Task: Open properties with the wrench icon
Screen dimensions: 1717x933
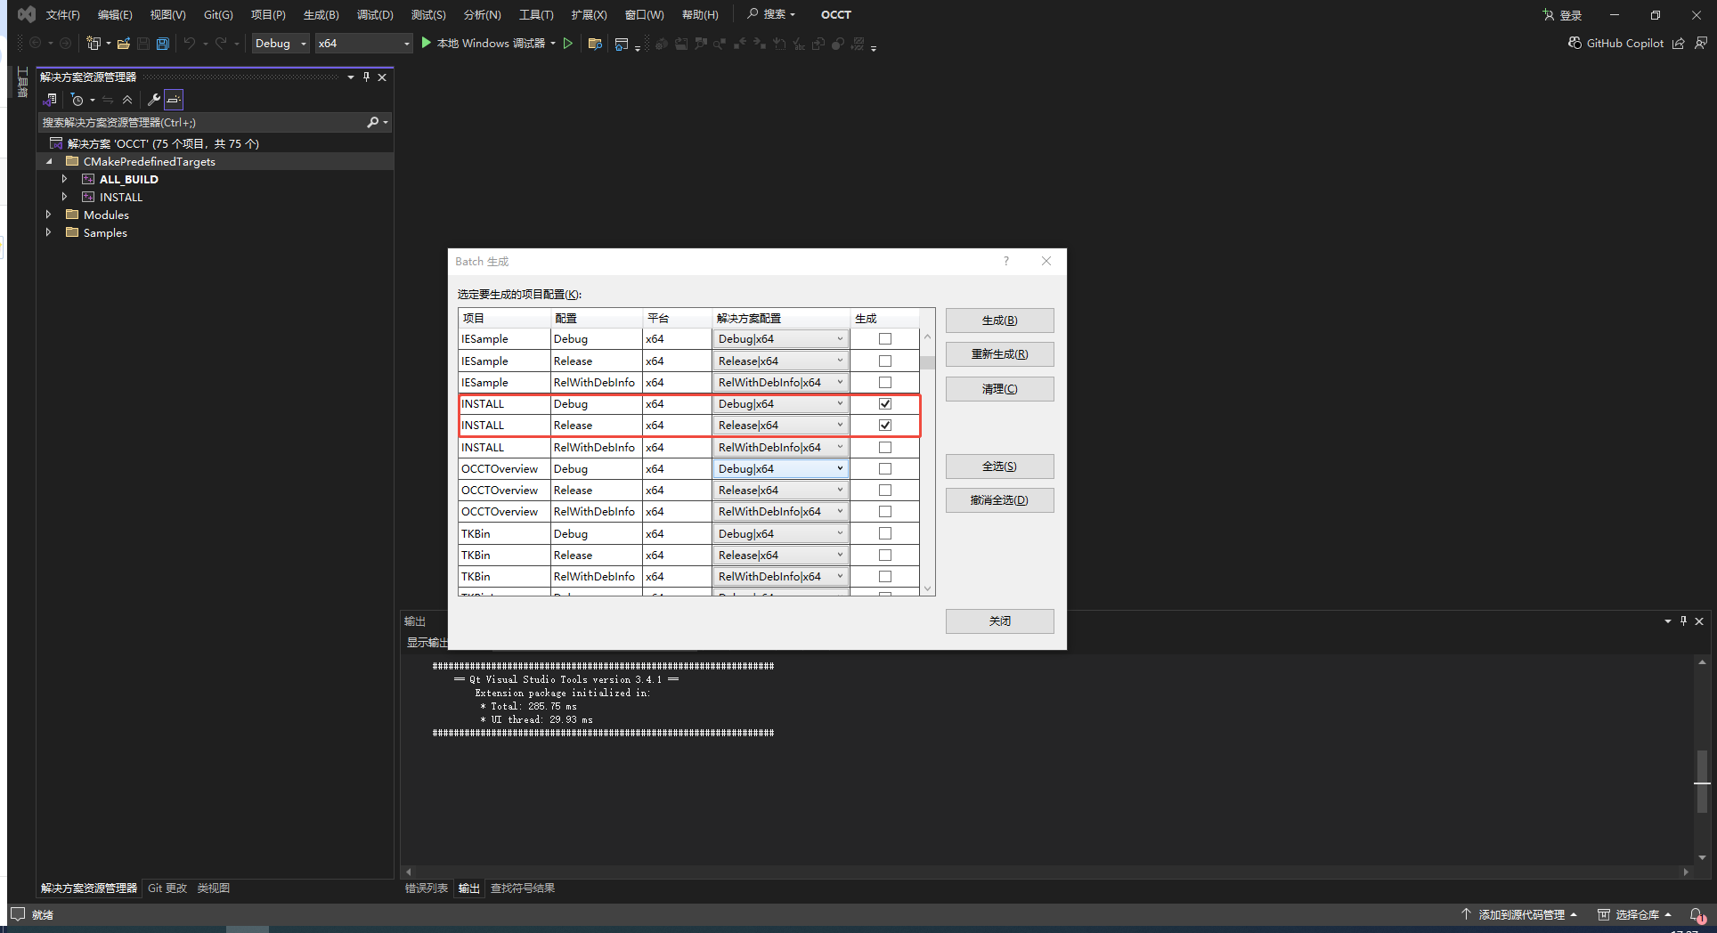Action: [153, 100]
